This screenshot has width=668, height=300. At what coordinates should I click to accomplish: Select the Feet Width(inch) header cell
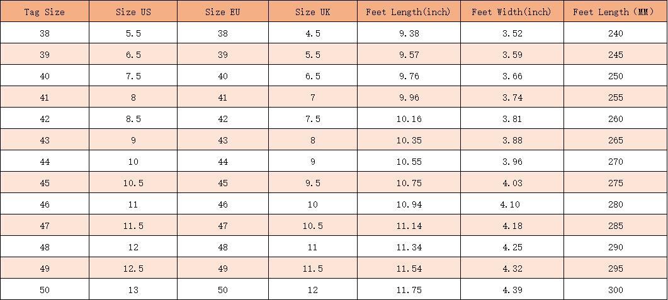tap(512, 12)
